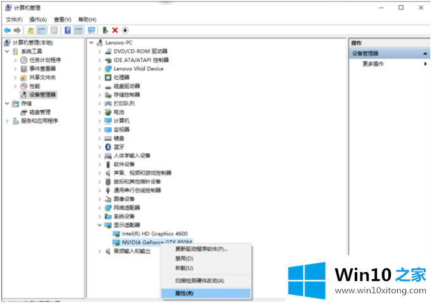Collapse the 显示适配器 display adapters node
Image resolution: width=434 pixels, height=307 pixels.
click(100, 225)
